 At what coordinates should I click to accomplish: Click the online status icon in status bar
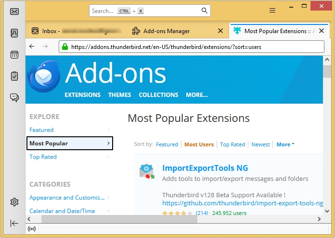tap(32, 229)
